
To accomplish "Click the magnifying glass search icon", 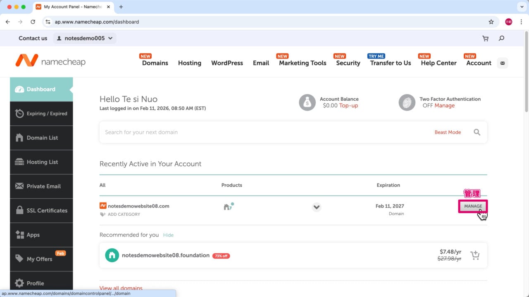I will coord(501,38).
